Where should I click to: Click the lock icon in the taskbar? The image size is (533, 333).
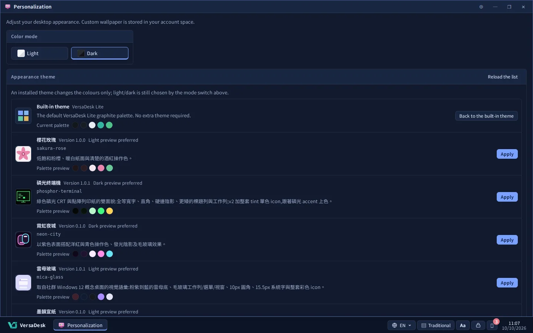(478, 326)
